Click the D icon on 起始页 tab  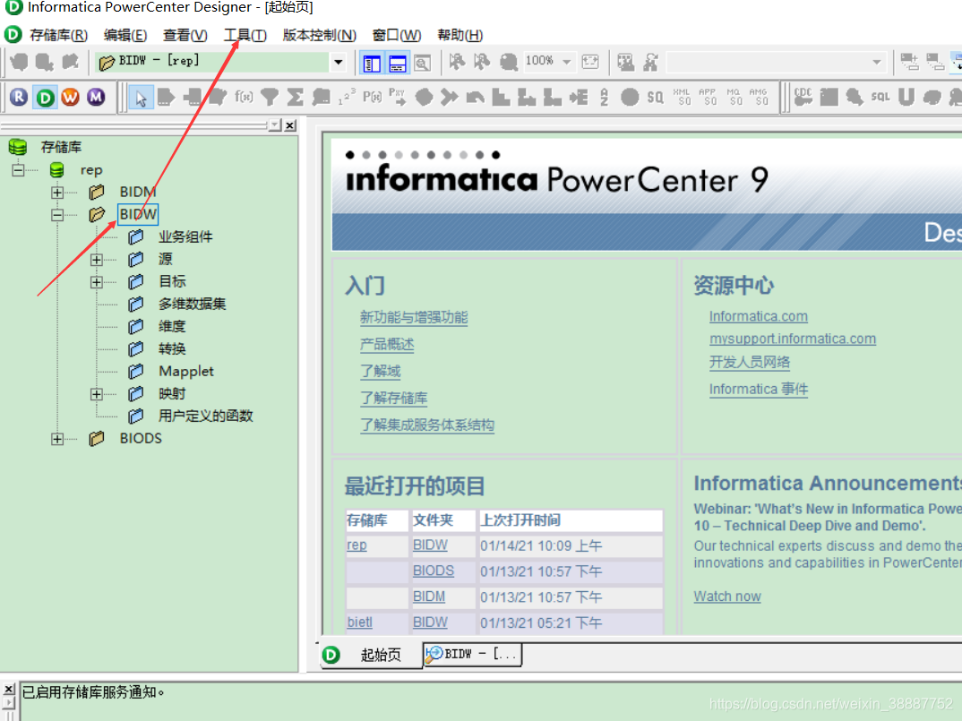(x=331, y=655)
